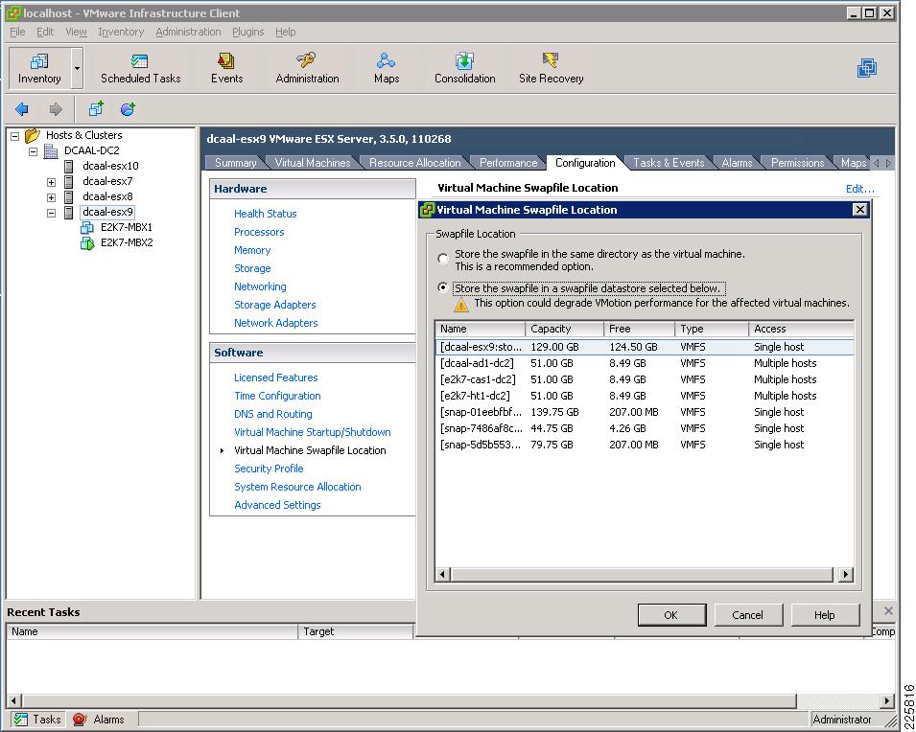
Task: Switch to the Tasks & Events tab
Action: click(x=669, y=163)
